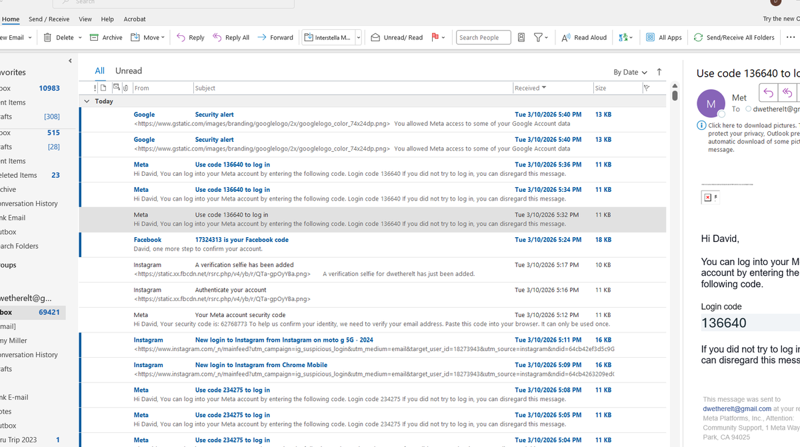The height and width of the screenshot is (447, 800).
Task: Open the Inbox folder showing 10983
Action: [32, 88]
